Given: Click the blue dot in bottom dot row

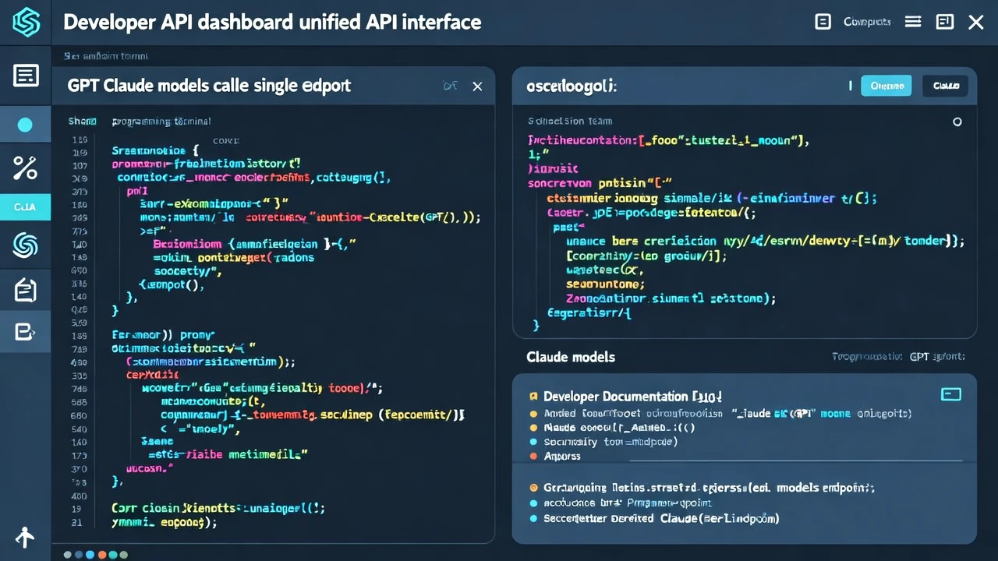Looking at the screenshot, I should point(90,555).
